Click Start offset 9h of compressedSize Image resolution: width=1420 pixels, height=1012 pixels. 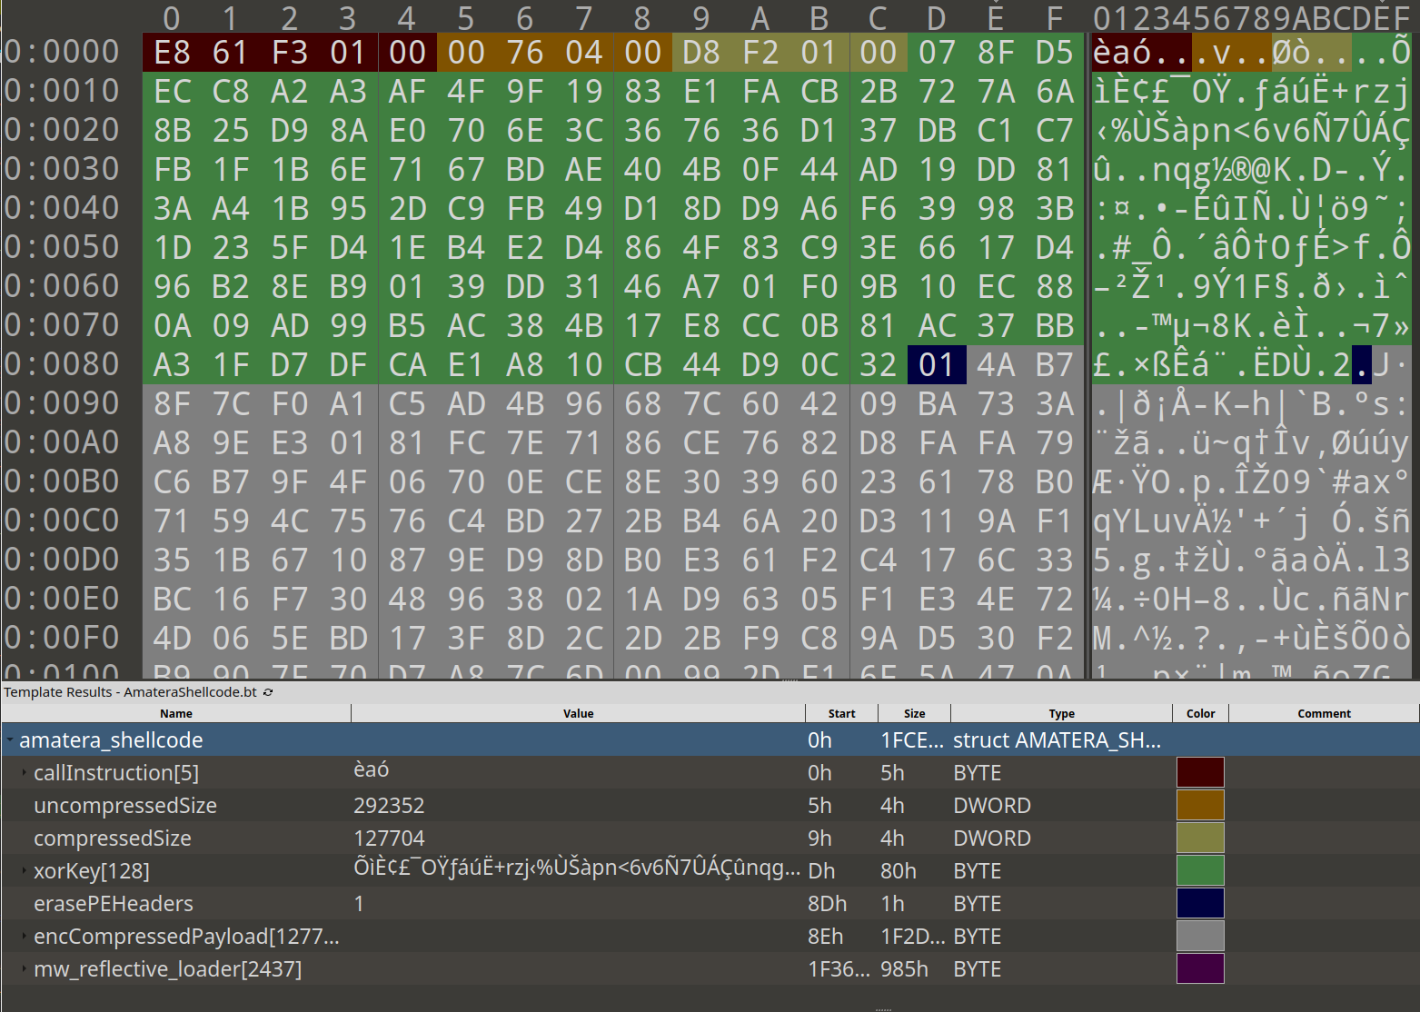(819, 838)
